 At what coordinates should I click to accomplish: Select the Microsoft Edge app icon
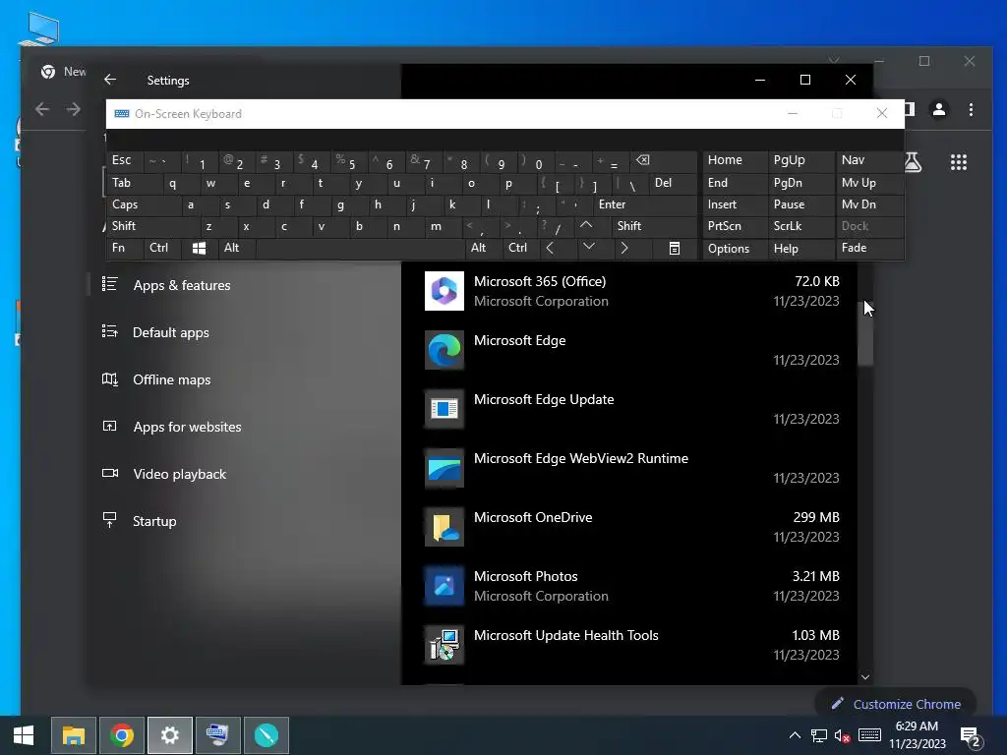point(444,350)
